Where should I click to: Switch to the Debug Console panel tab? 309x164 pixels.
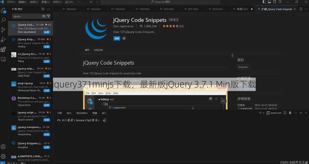(82, 113)
